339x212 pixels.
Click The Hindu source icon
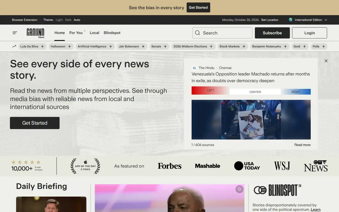pos(194,68)
